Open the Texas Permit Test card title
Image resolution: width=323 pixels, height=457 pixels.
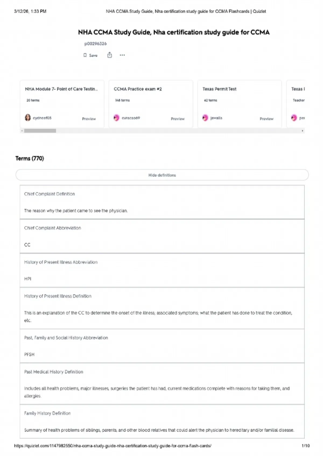click(x=219, y=89)
